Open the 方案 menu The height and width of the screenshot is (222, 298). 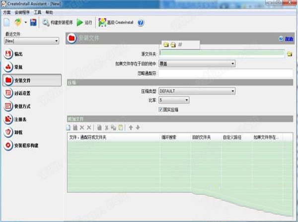coord(6,11)
